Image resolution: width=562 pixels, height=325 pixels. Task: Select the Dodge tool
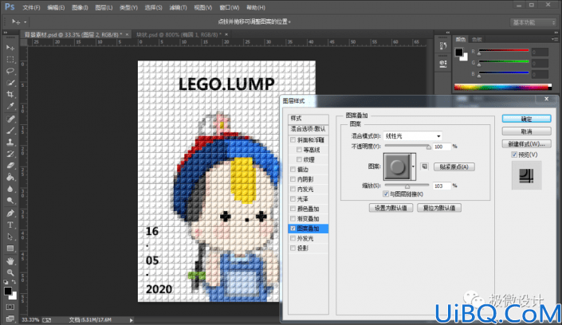[x=10, y=201]
